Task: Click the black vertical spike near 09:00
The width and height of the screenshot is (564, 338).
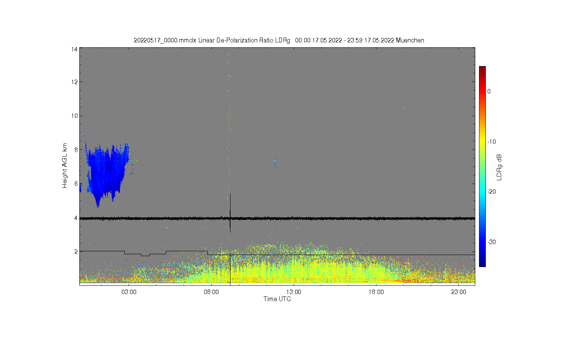Action: pyautogui.click(x=230, y=213)
